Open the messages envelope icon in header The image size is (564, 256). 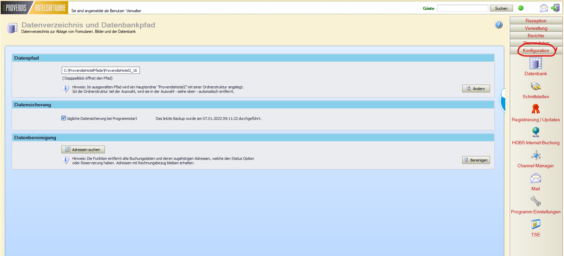pyautogui.click(x=544, y=8)
